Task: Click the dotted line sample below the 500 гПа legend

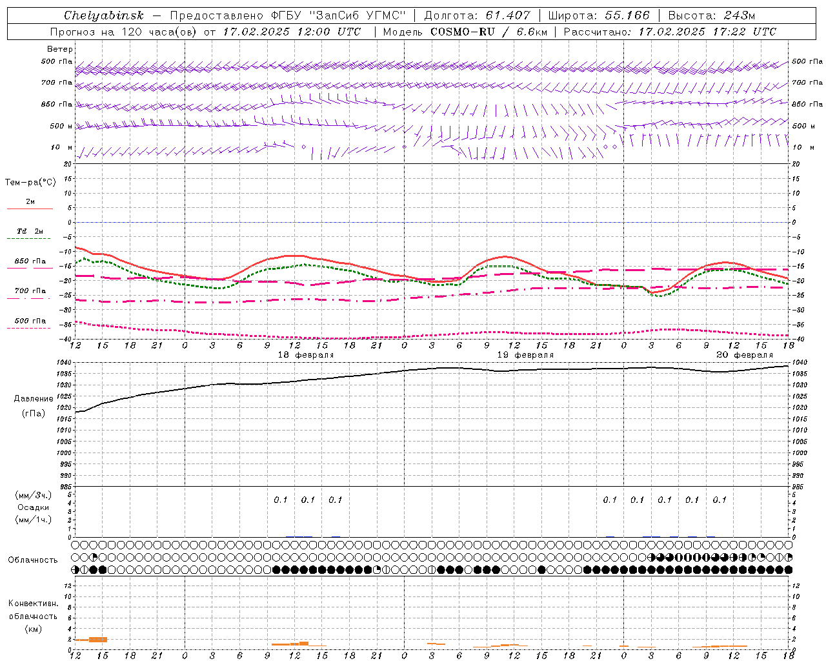Action: tap(28, 329)
